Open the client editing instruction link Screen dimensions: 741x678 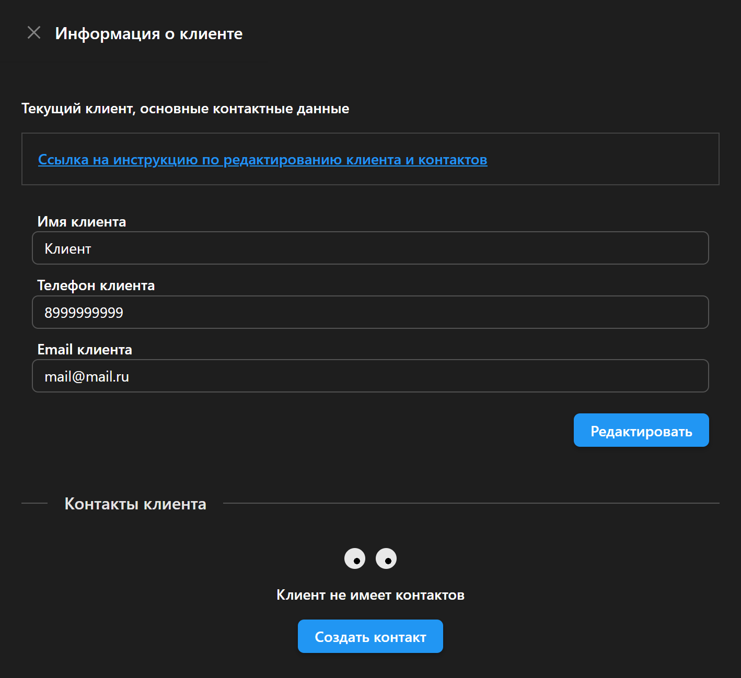pyautogui.click(x=262, y=160)
